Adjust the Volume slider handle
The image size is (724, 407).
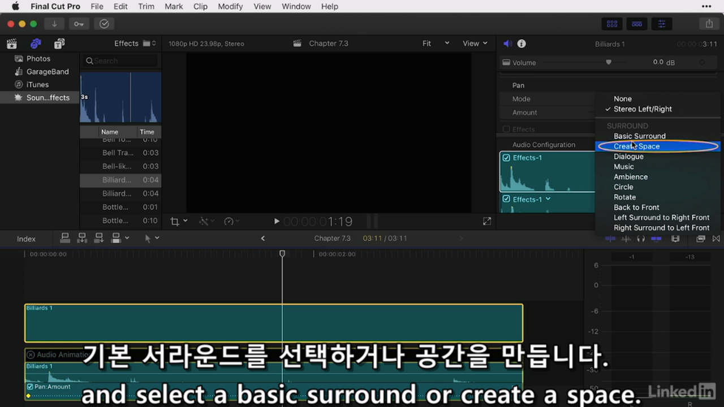609,62
